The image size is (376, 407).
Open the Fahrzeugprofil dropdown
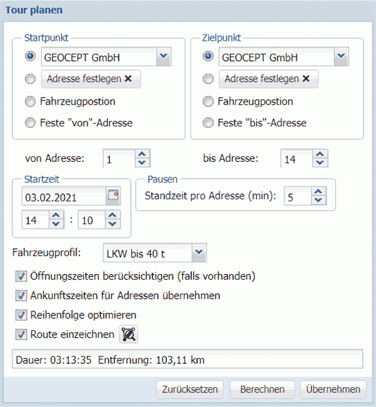tap(199, 253)
